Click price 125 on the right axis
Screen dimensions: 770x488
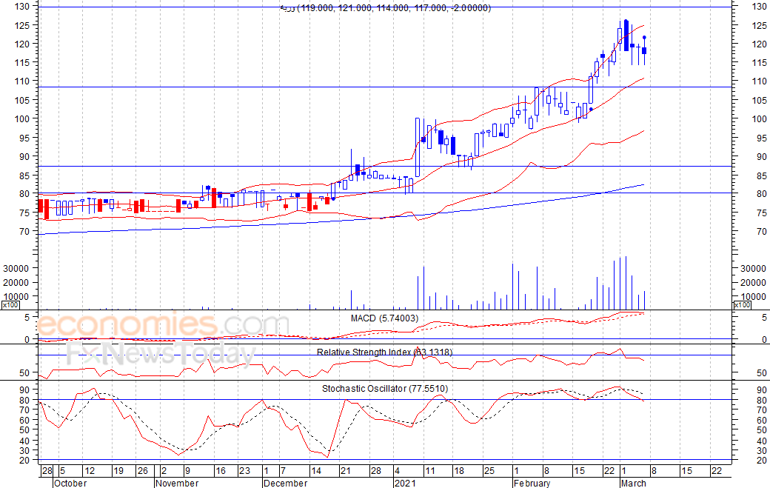759,25
